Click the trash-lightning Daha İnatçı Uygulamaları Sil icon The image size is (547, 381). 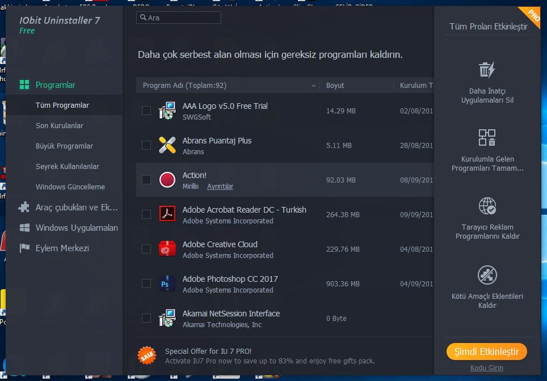click(x=487, y=70)
